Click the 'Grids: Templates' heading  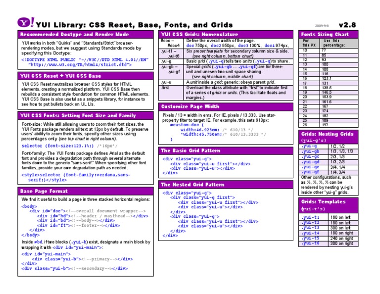tap(323, 201)
